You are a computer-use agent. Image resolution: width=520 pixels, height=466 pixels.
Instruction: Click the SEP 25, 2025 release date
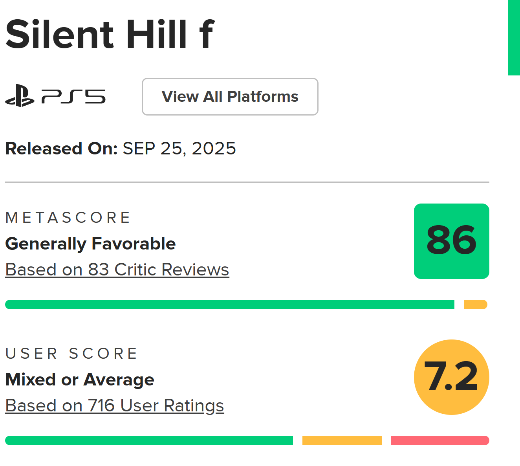pos(179,149)
